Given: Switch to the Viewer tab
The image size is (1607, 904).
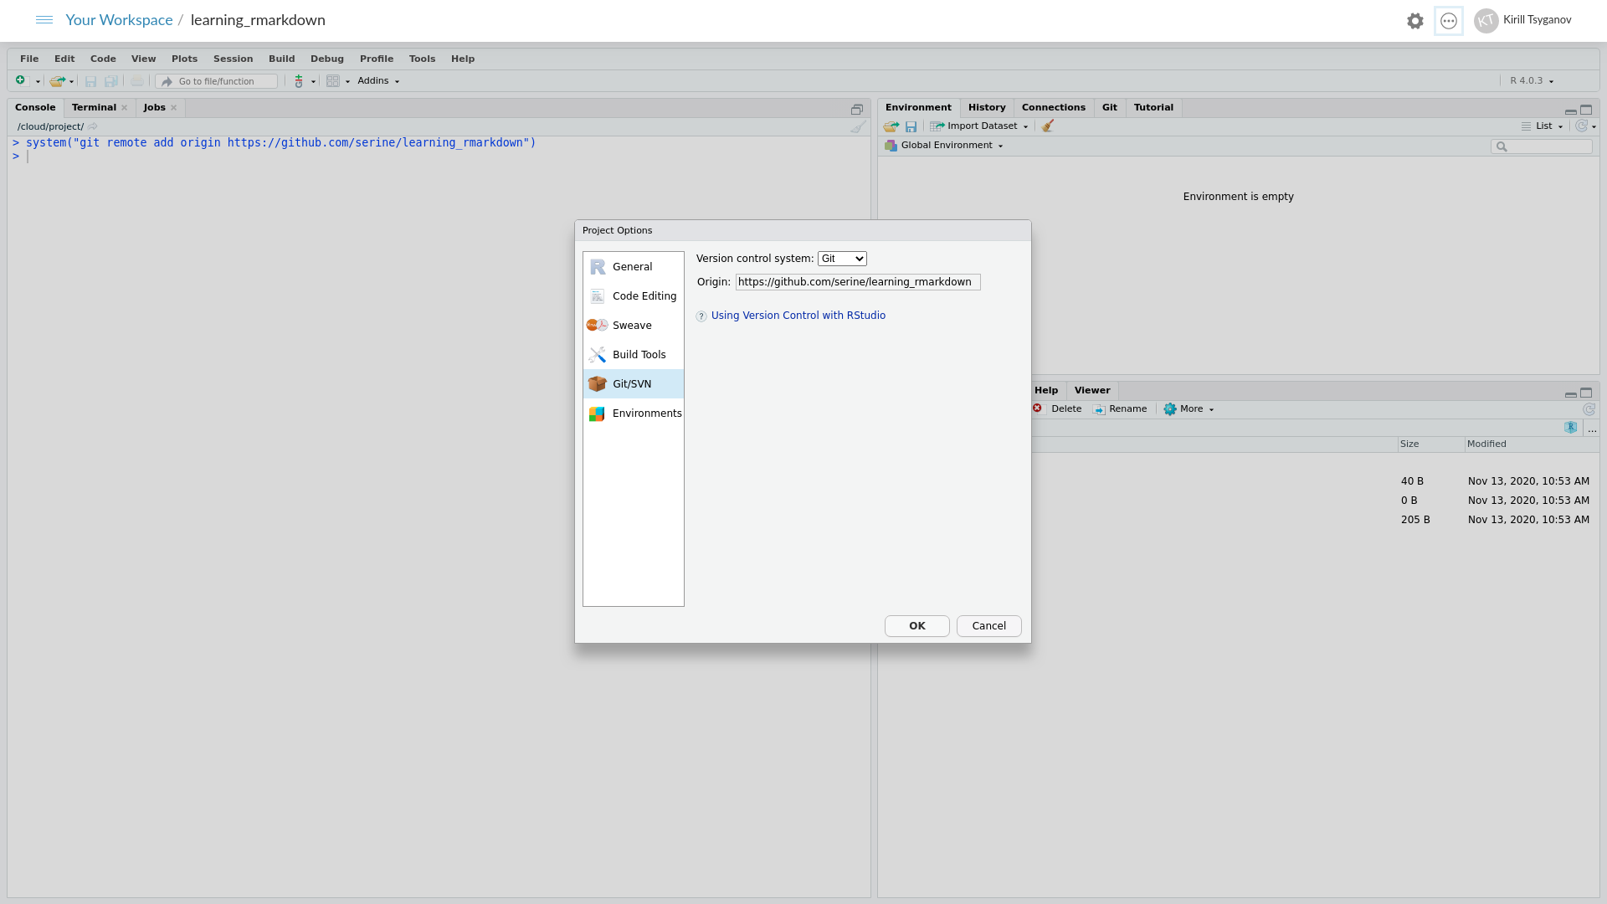Looking at the screenshot, I should (x=1092, y=391).
